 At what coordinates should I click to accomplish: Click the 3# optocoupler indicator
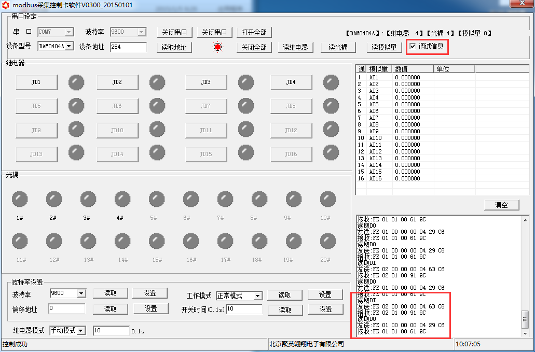pos(88,199)
